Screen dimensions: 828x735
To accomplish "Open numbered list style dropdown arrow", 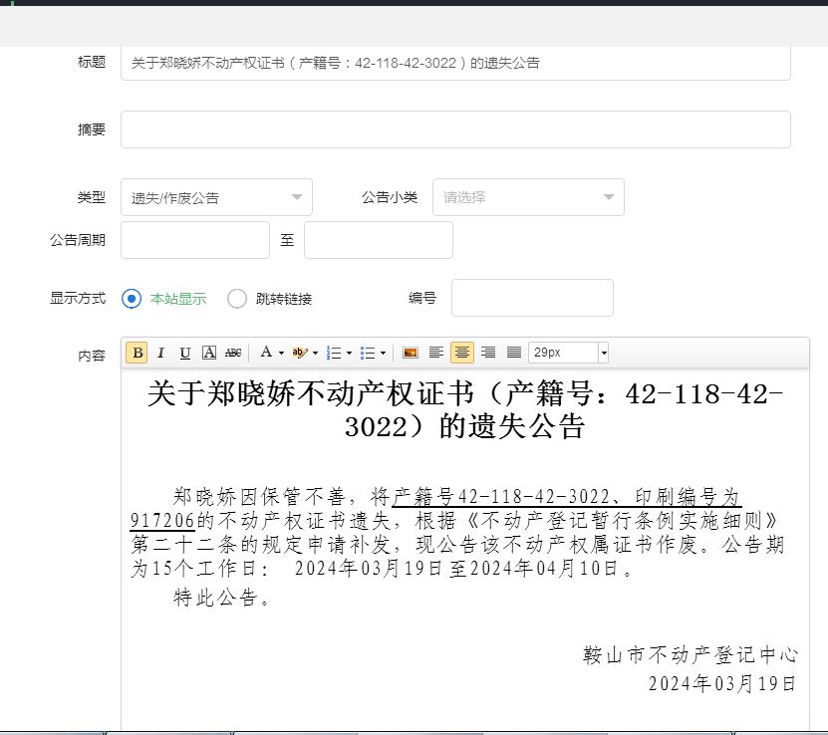I will tap(349, 353).
